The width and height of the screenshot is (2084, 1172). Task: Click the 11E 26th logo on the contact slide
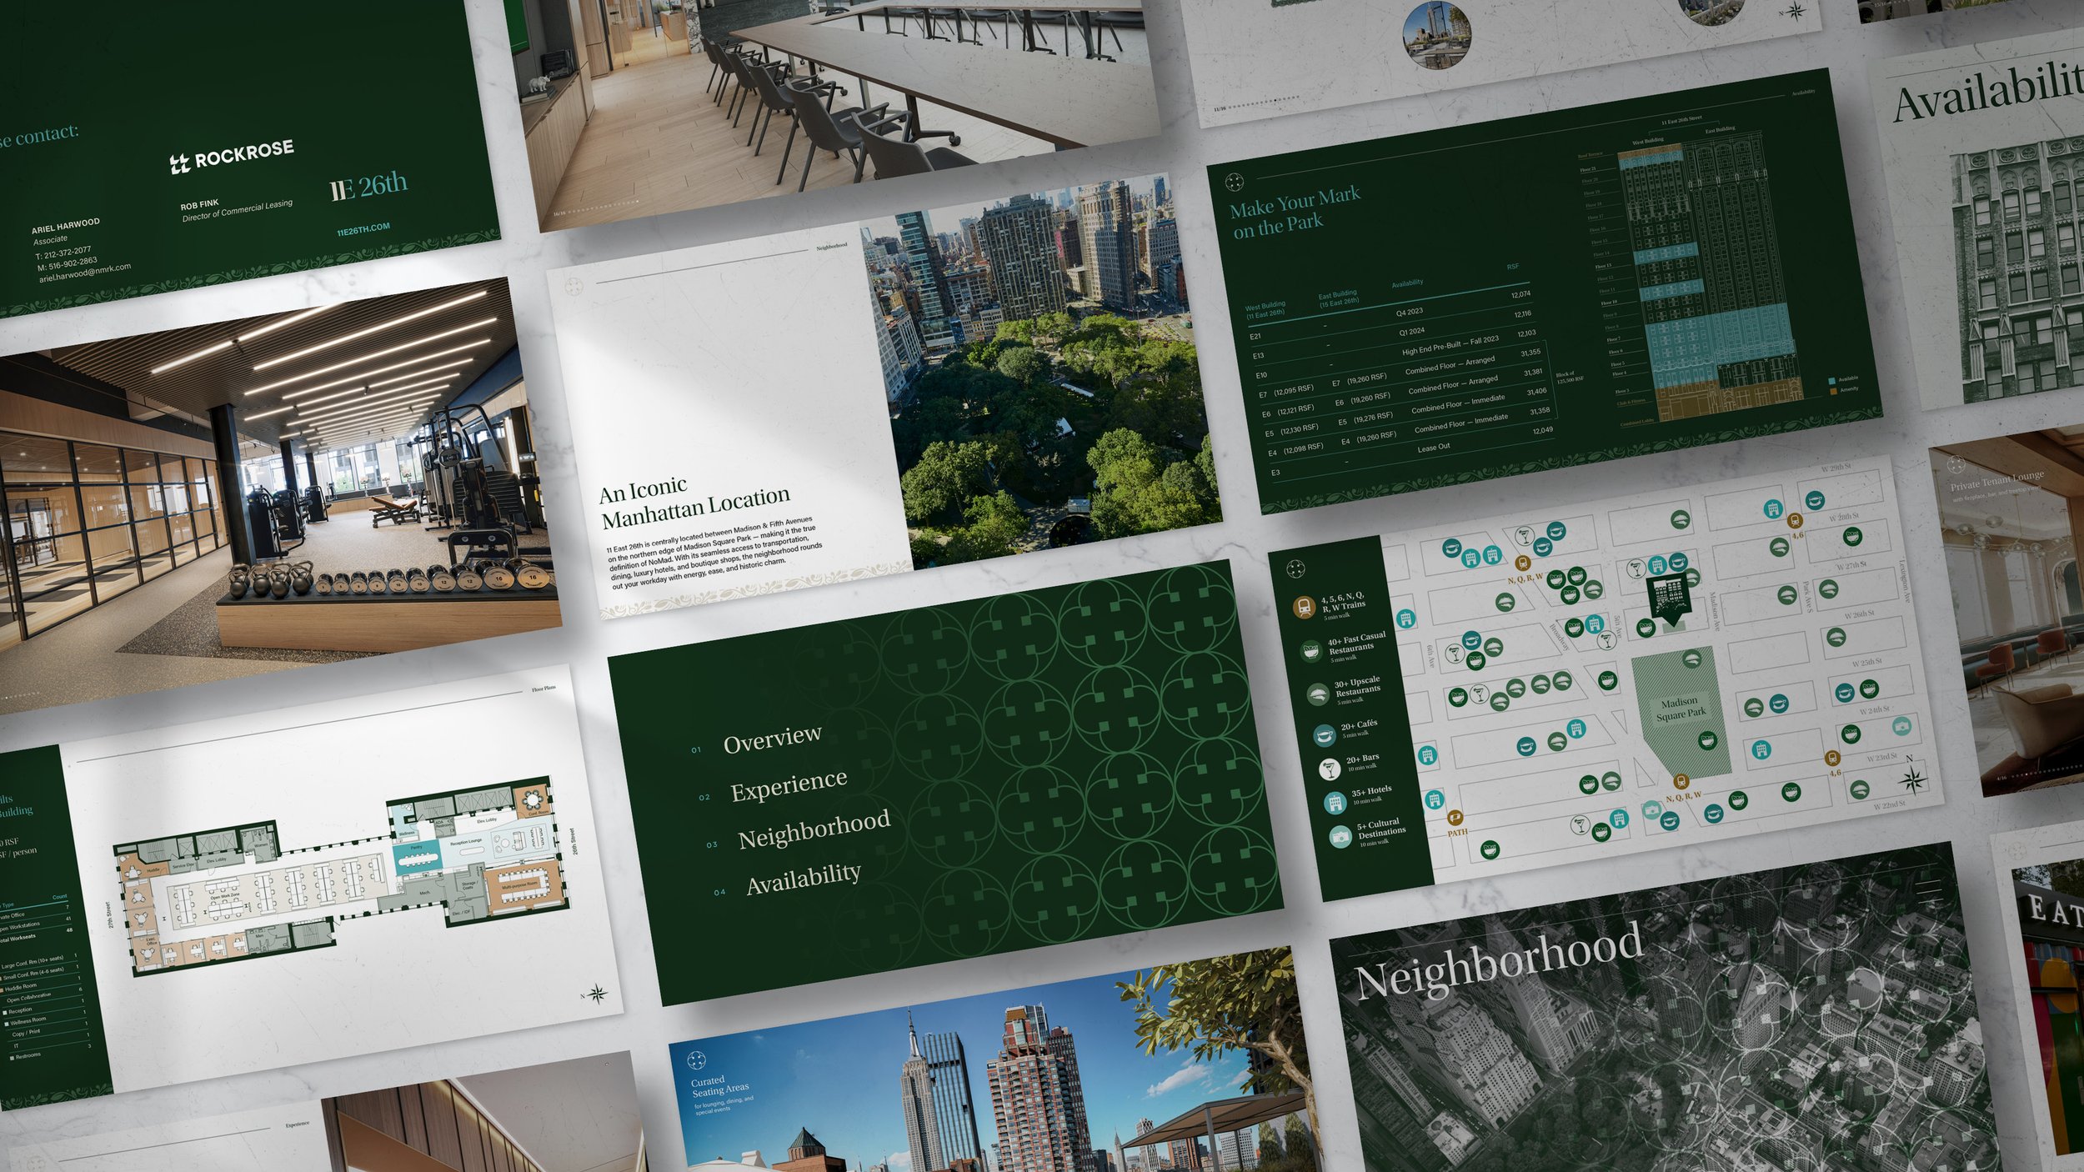click(368, 186)
